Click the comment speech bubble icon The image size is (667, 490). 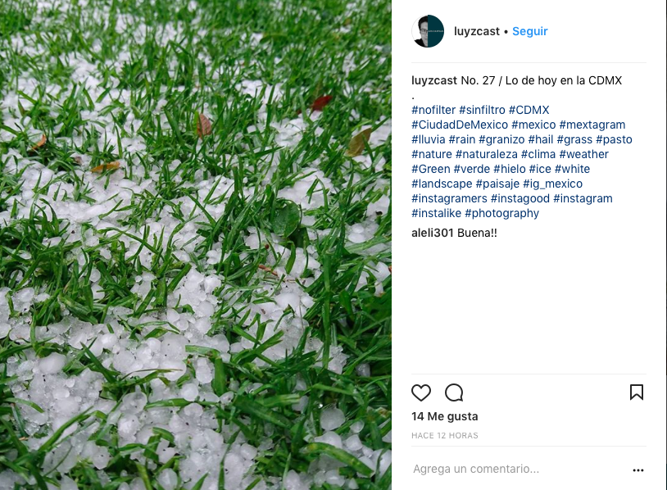[x=454, y=392]
